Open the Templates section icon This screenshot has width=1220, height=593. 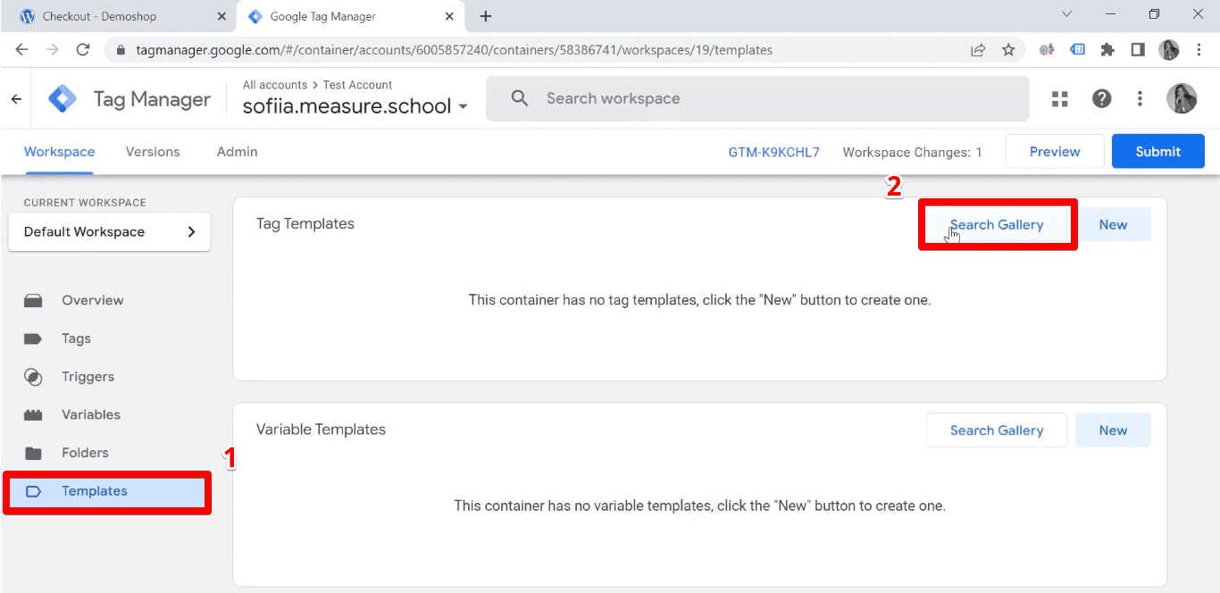[33, 490]
